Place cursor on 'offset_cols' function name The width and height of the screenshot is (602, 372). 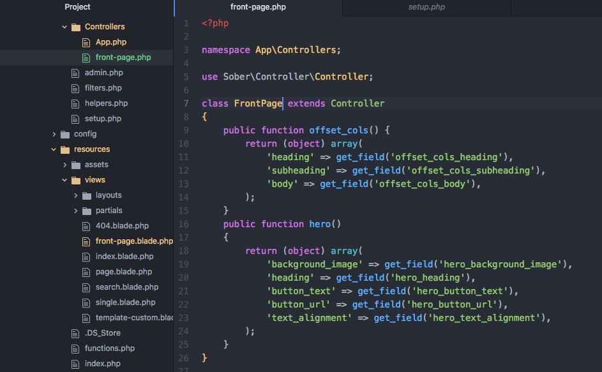(x=338, y=130)
